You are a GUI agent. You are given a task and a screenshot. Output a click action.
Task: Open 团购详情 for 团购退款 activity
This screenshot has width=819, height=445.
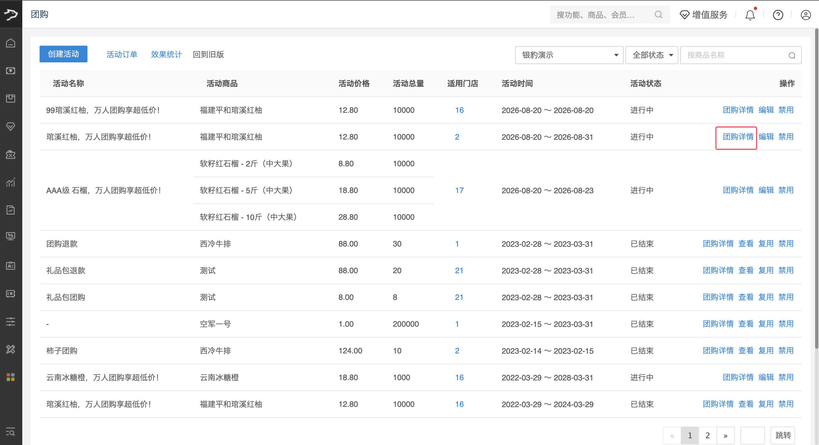(x=718, y=243)
